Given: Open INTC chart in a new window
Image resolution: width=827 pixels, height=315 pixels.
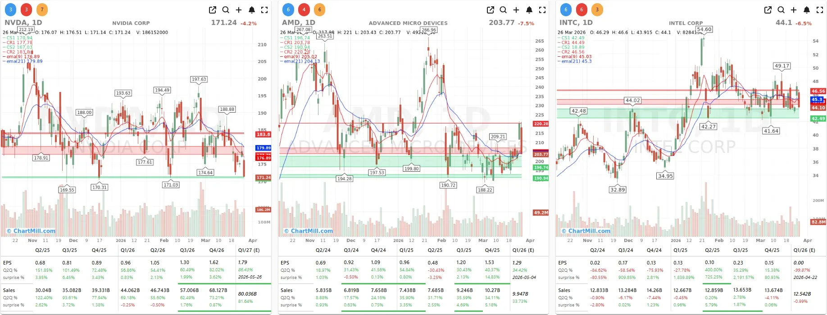Looking at the screenshot, I should click(768, 10).
